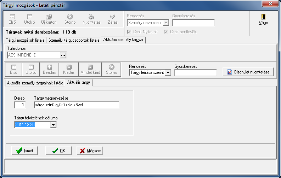Click the item toolbar Storno button
281x178 pixels.
click(x=112, y=70)
